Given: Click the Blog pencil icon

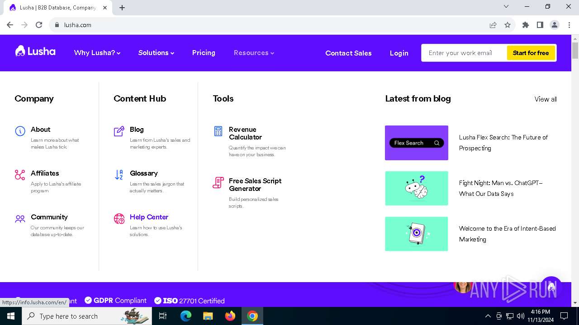Looking at the screenshot, I should tap(119, 131).
